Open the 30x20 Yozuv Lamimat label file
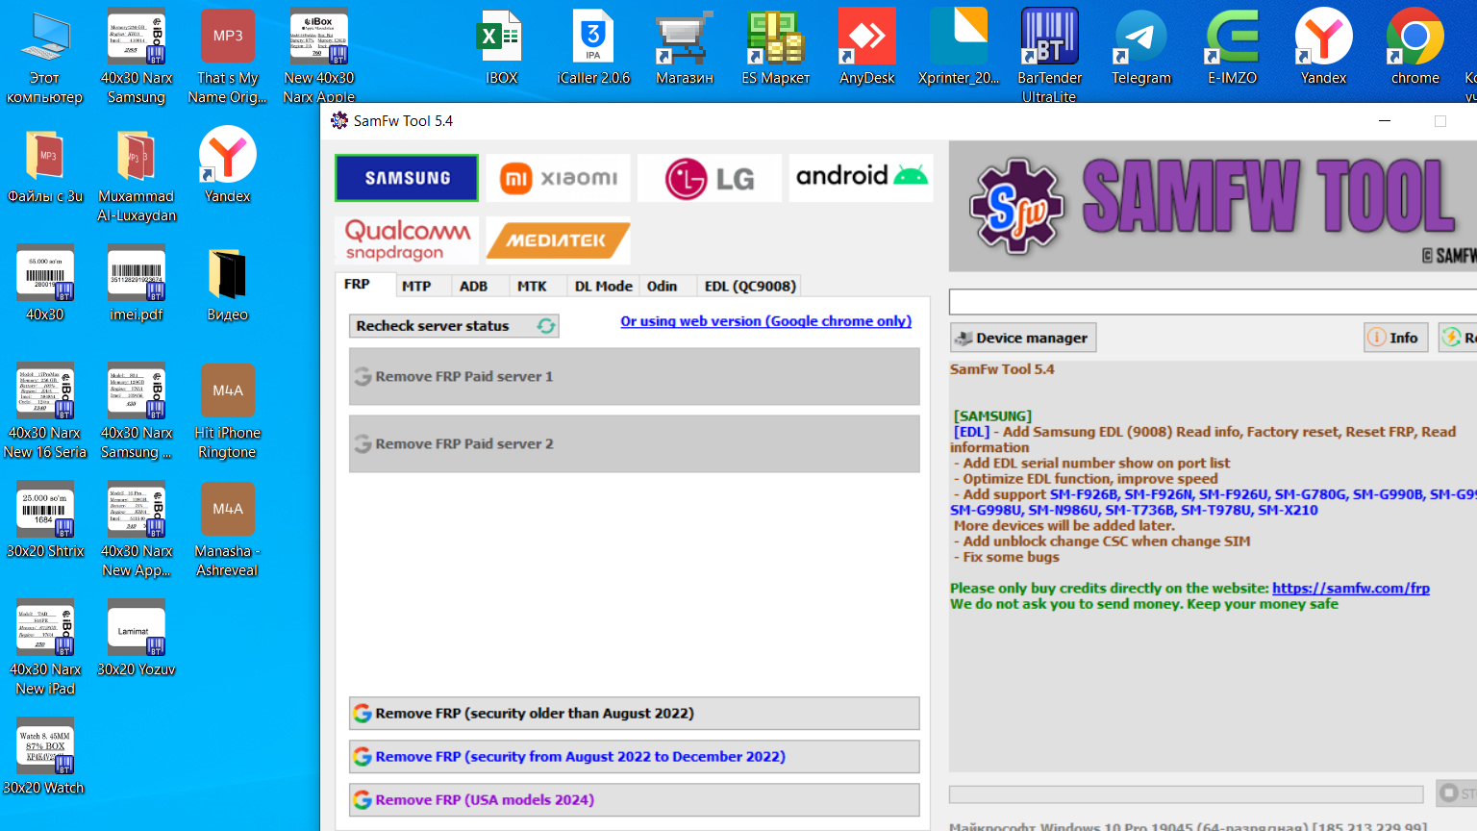This screenshot has height=831, width=1477. [137, 639]
